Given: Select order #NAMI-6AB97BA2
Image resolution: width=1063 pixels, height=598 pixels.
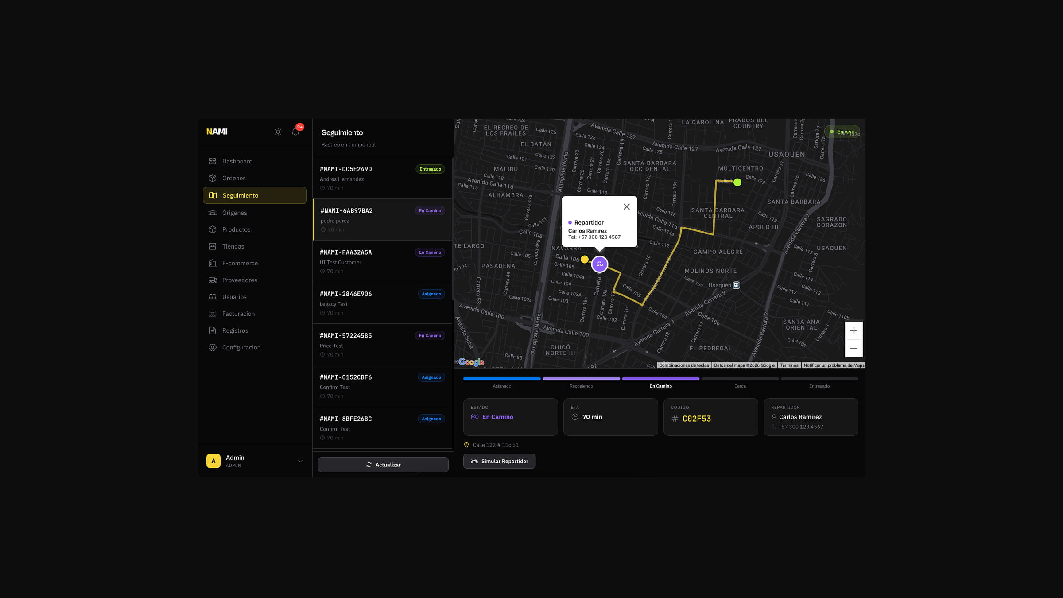Looking at the screenshot, I should click(x=383, y=220).
